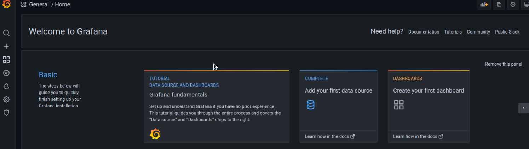Image resolution: width=529 pixels, height=149 pixels.
Task: Click the Grafana logo in sidebar
Action: coord(6,5)
